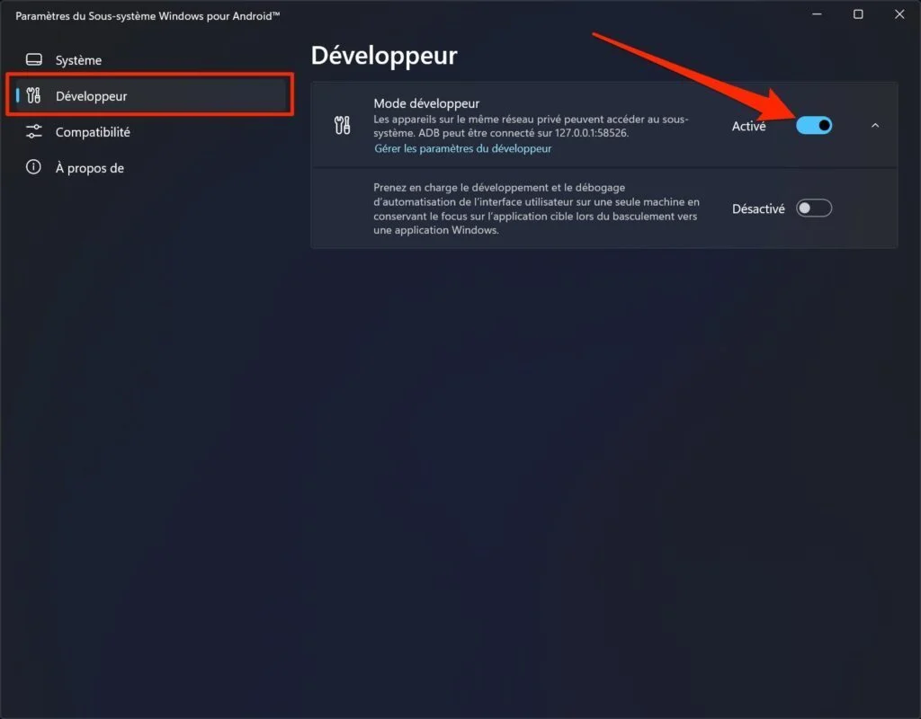Go to the Compatibilité section

[148, 132]
